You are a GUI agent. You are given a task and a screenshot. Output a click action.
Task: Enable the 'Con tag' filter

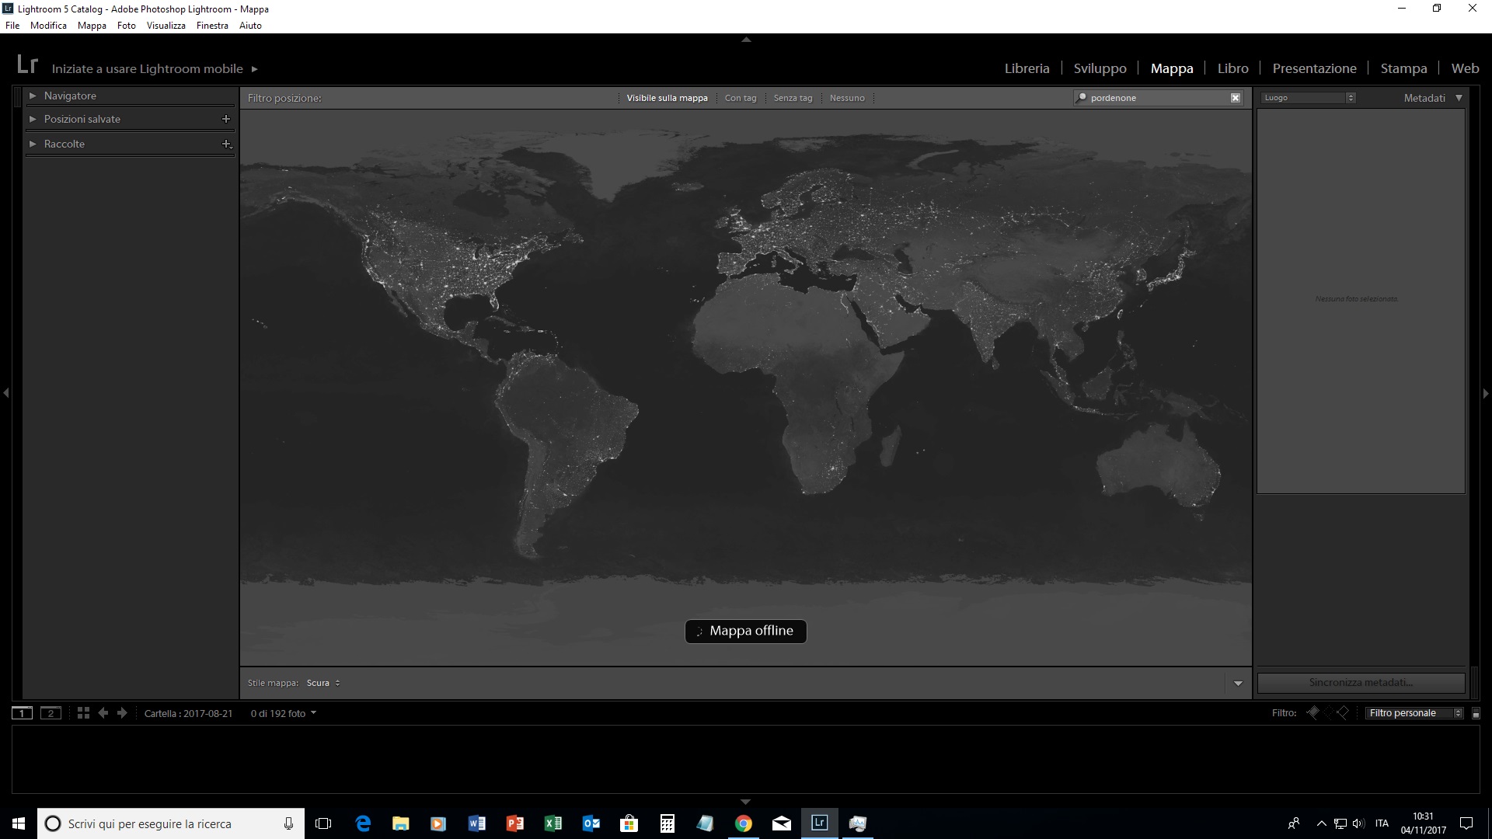pyautogui.click(x=740, y=98)
